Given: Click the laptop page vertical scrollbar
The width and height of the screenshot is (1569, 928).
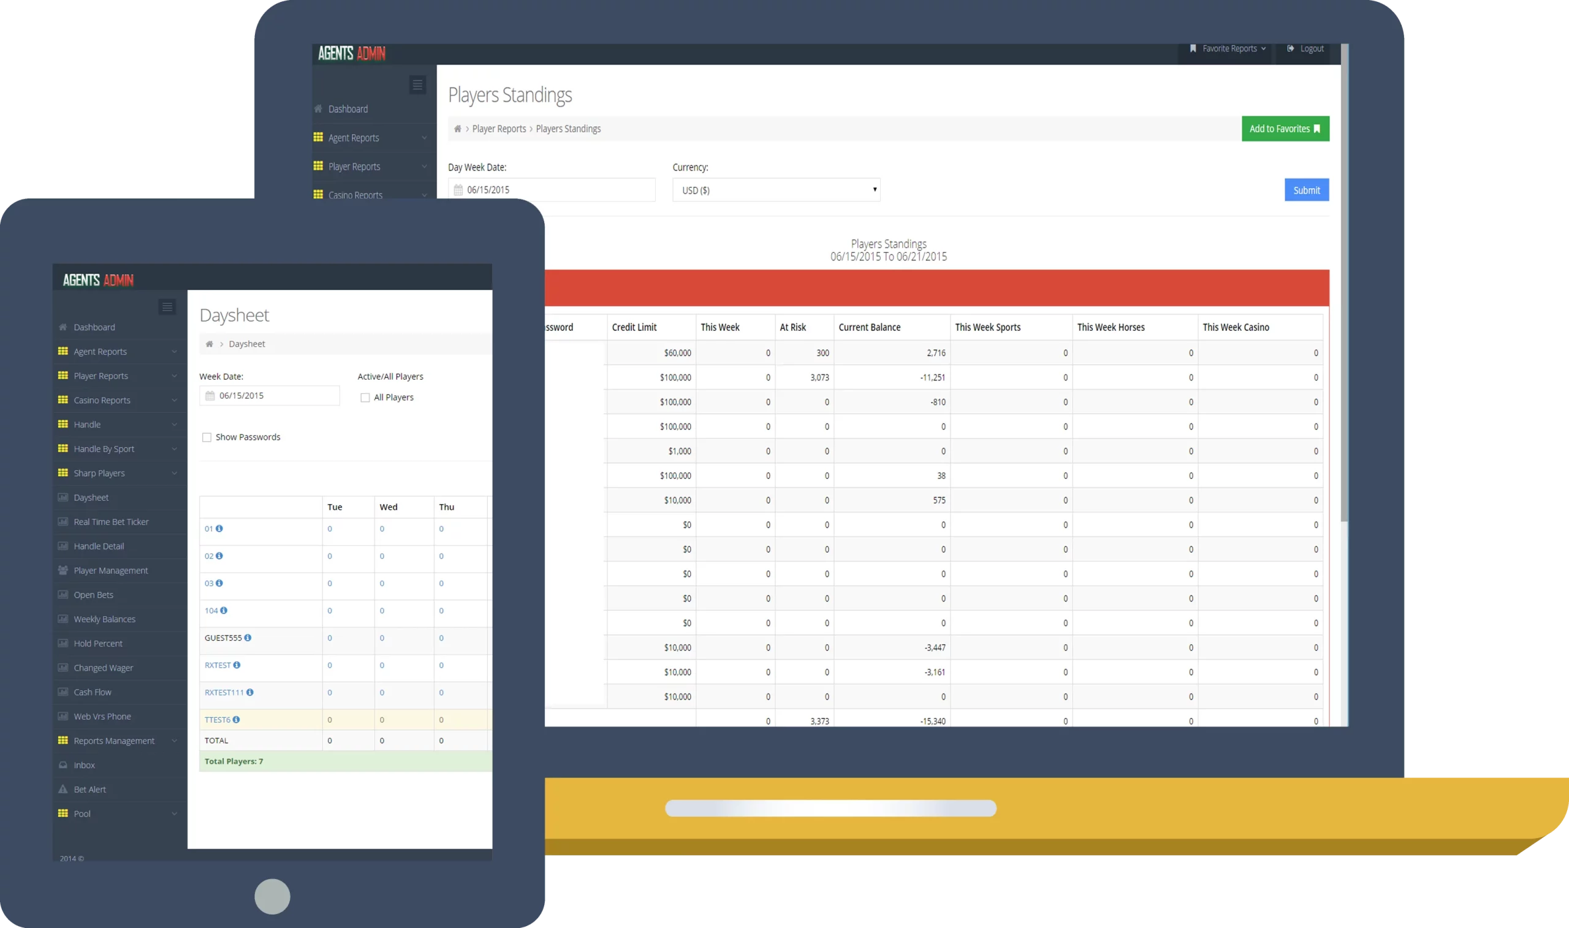Looking at the screenshot, I should point(1344,281).
